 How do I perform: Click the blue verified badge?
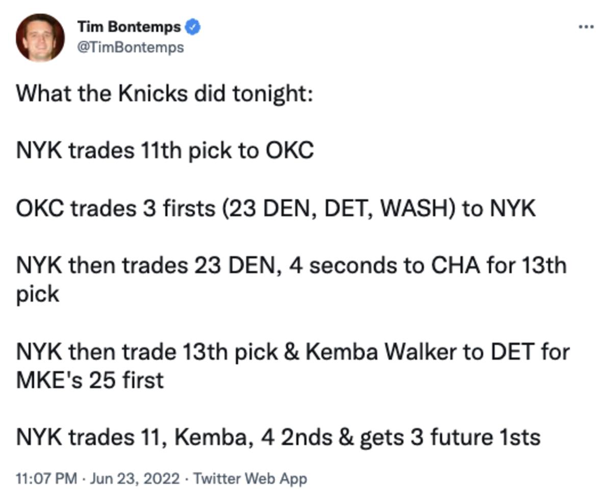point(192,27)
